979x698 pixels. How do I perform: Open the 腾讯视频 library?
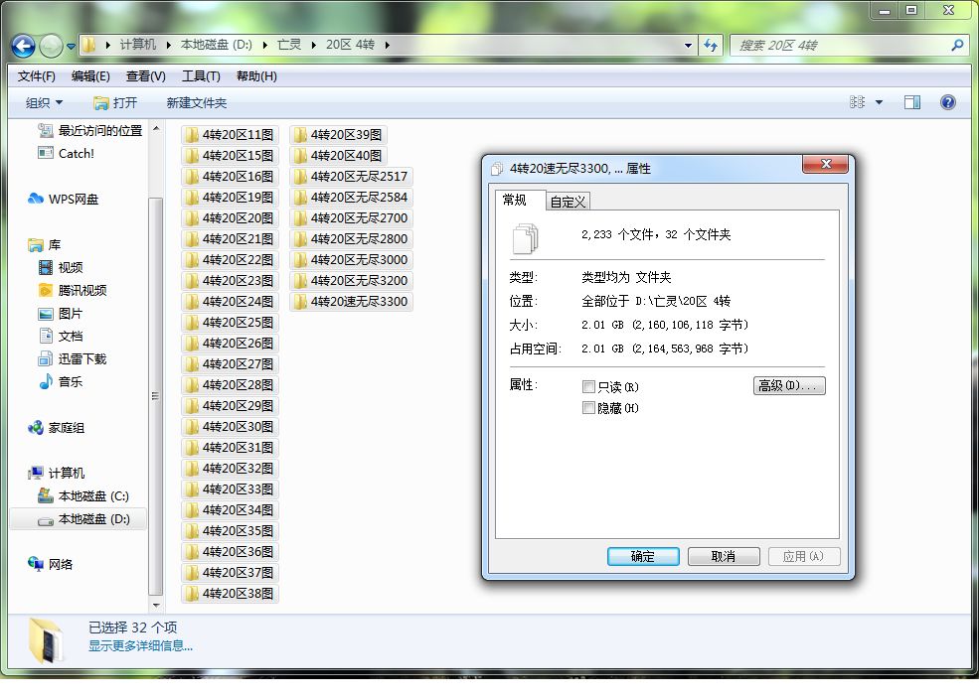click(73, 290)
